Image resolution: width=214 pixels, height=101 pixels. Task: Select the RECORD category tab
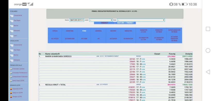tap(113, 31)
